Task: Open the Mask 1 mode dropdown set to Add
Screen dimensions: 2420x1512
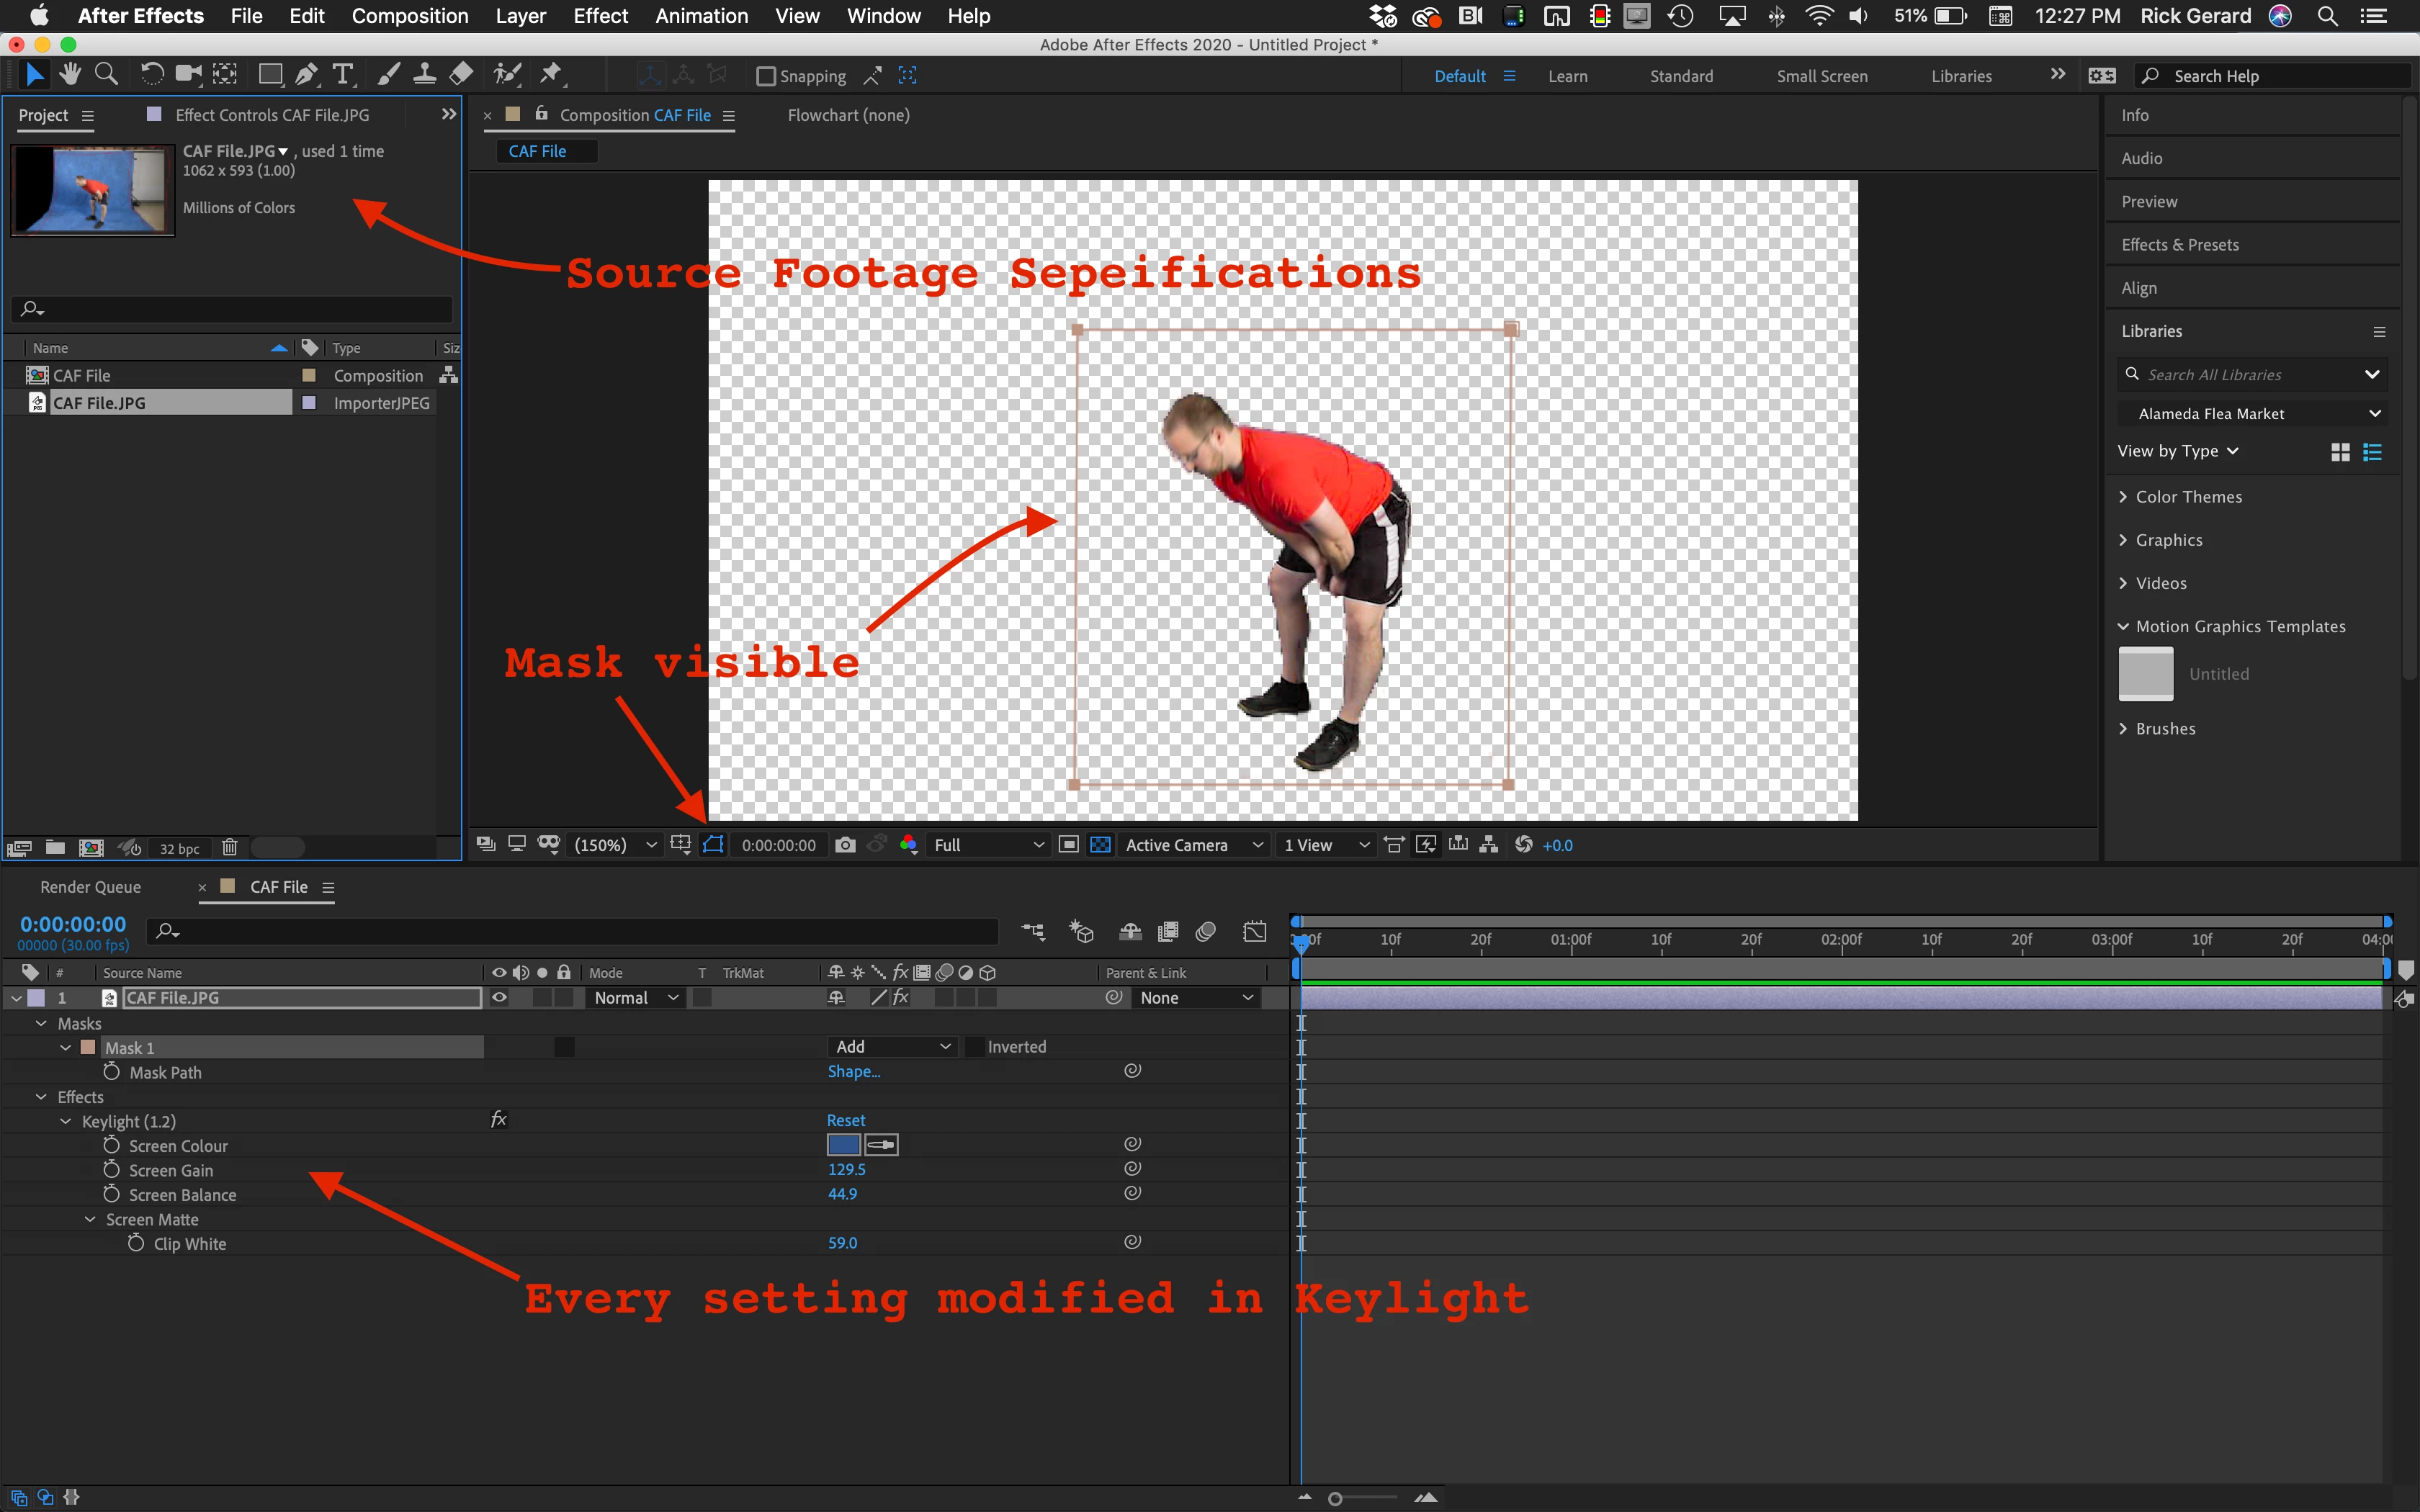Action: (x=892, y=1047)
